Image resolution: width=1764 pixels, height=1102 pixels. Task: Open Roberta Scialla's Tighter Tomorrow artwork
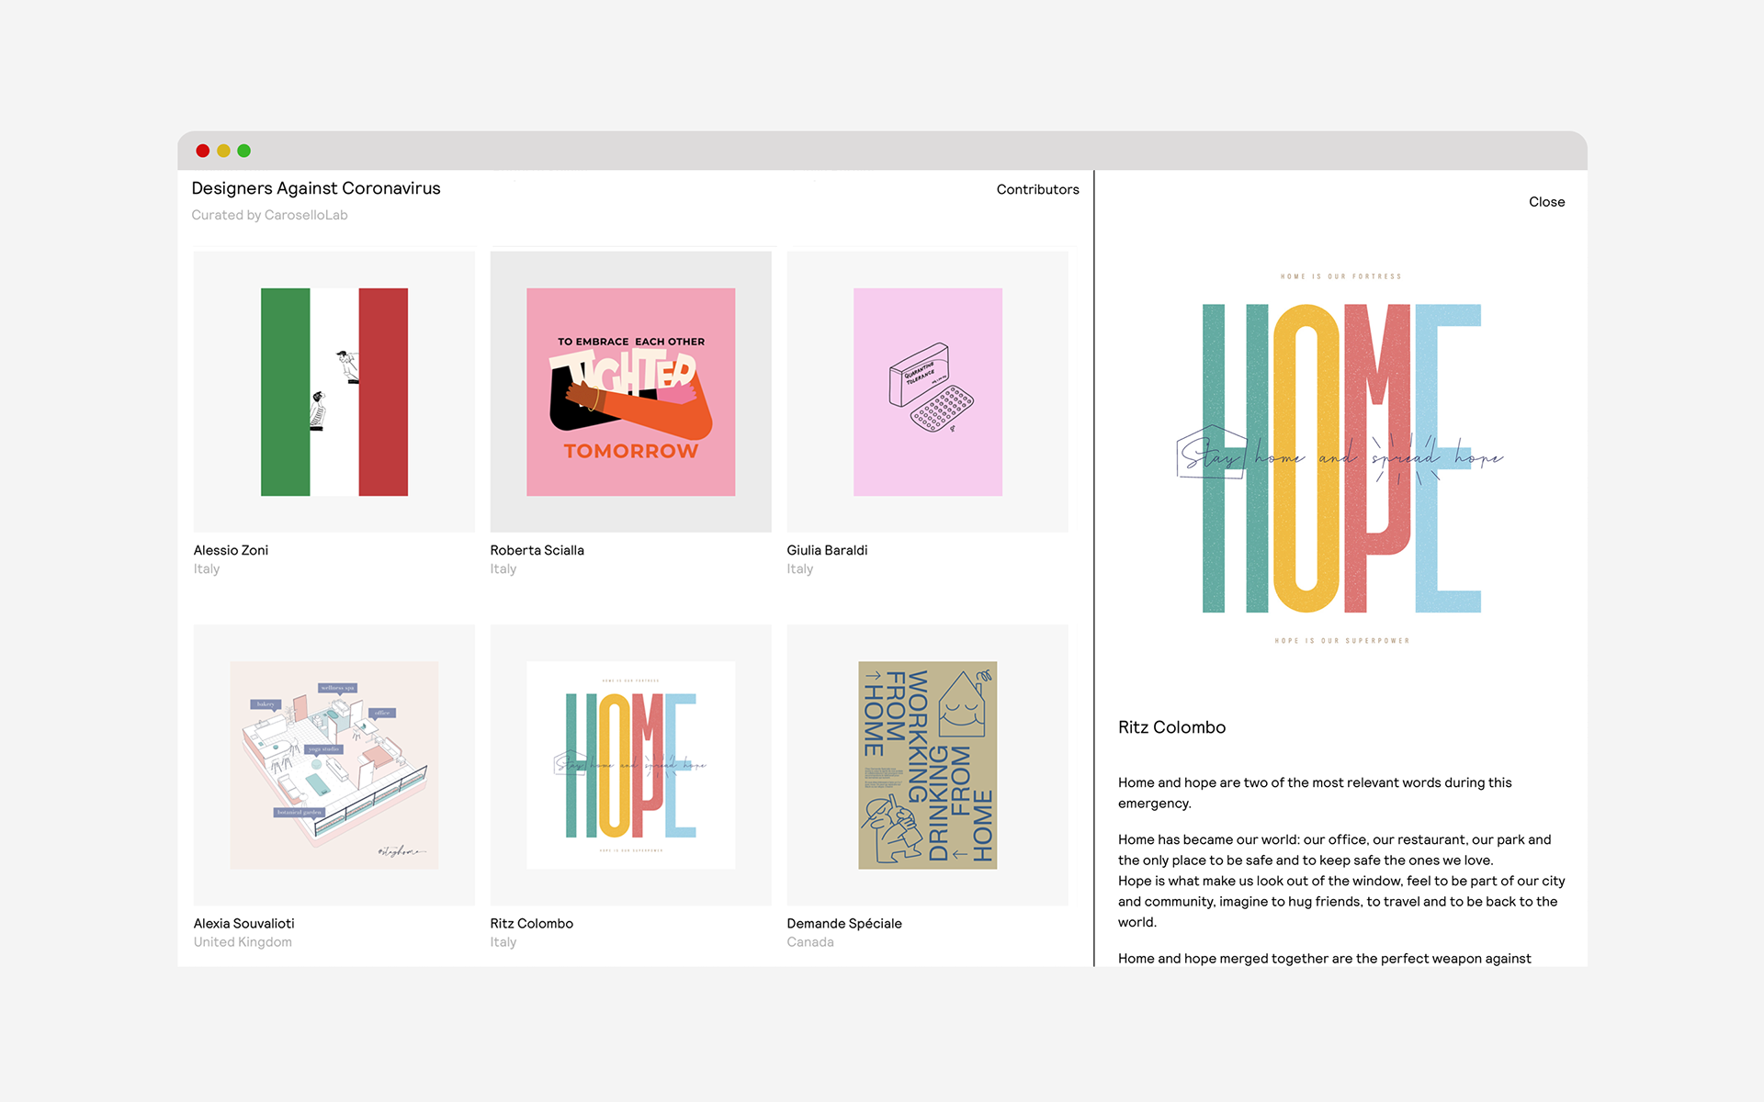pos(631,392)
